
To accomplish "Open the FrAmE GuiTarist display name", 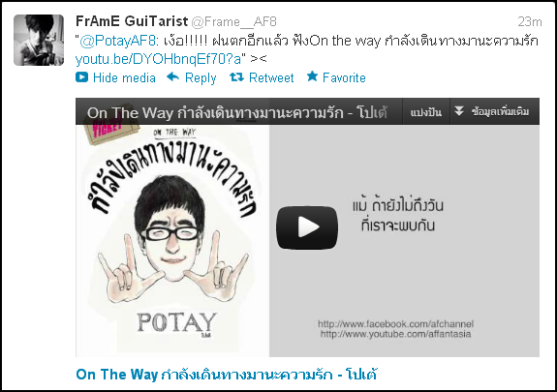I will 132,21.
